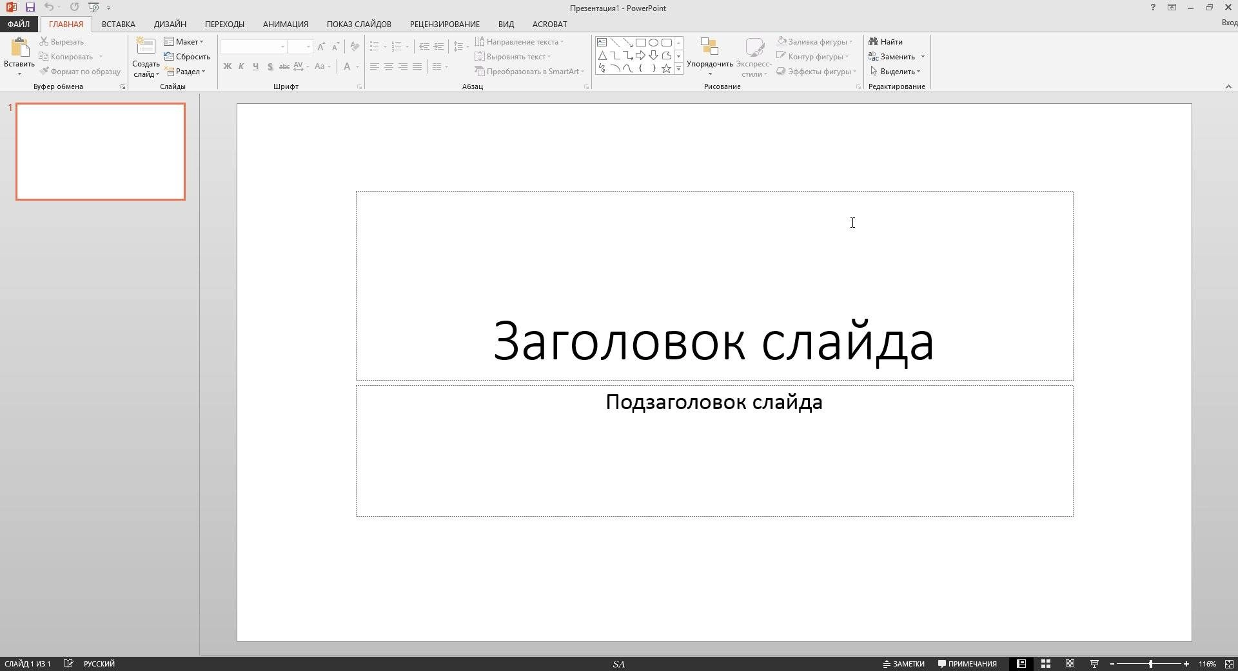Image resolution: width=1238 pixels, height=671 pixels.
Task: Justify text alignment toggle
Action: pos(417,66)
